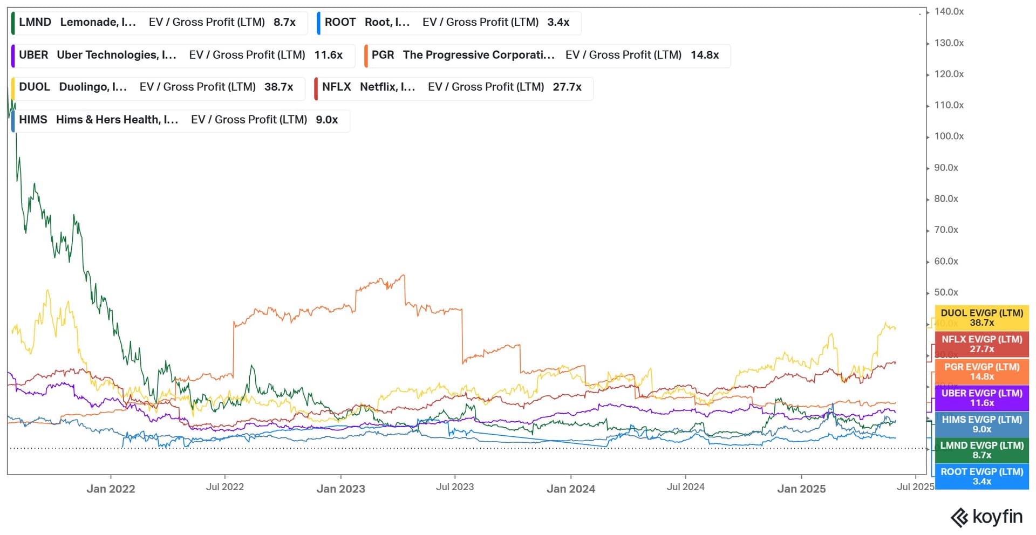Click the red NFLX EV/GP 27.7x value tag
Screen dimensions: 1036x535
point(982,344)
